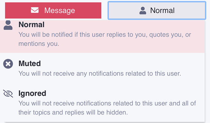This screenshot has height=123, width=210.
Task: Send a Message to this user
Action: [53, 10]
